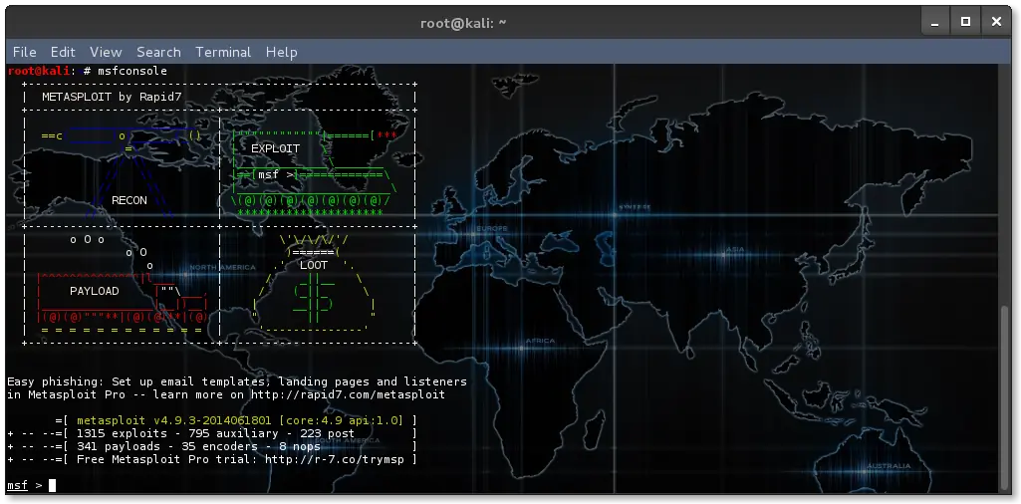Click the 'METASPLOIT by Rapid7' banner text
1021x504 pixels.
pyautogui.click(x=112, y=97)
